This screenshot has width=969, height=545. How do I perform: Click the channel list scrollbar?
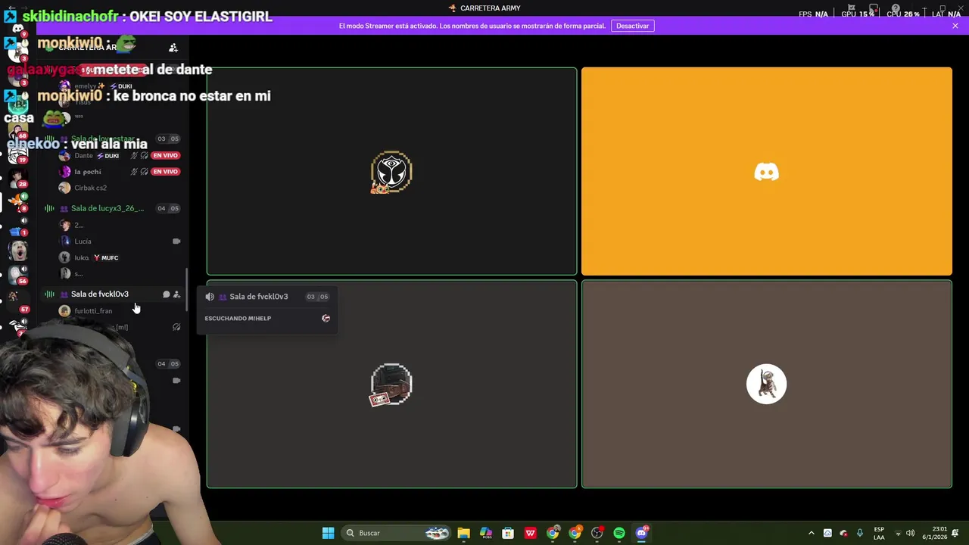pos(187,288)
